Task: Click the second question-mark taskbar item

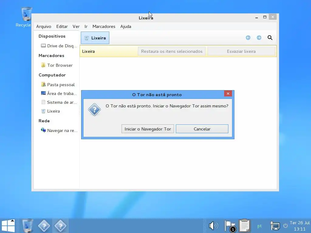Action: 60,226
